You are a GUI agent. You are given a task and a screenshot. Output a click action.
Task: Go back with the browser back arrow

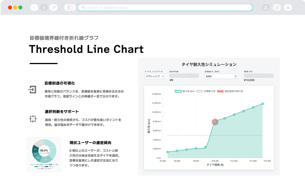[x=34, y=8]
